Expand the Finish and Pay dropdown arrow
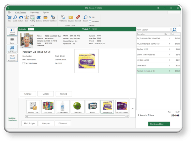Viewport: 193px width, 143px height. (x=168, y=124)
